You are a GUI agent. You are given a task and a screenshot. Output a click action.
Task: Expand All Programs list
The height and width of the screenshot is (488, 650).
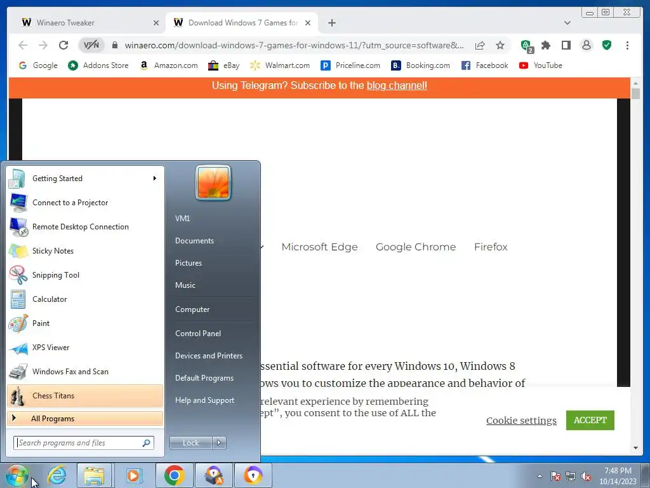pyautogui.click(x=85, y=418)
